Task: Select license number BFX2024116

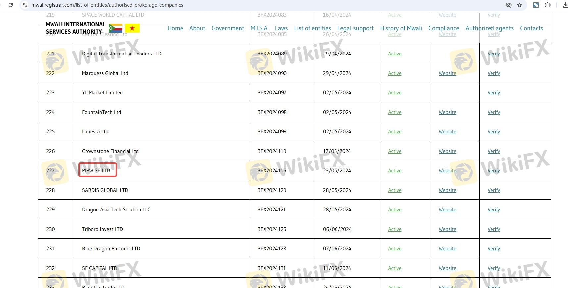Action: [272, 171]
